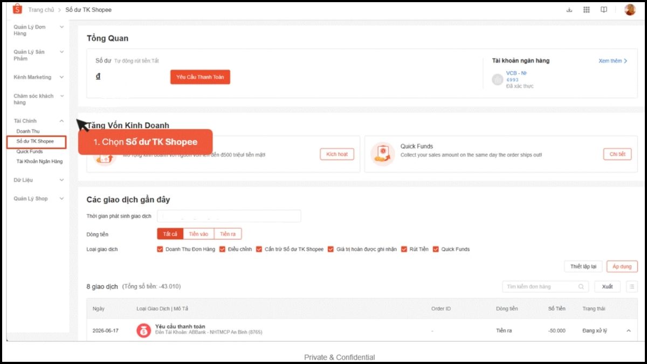Open the user avatar profile menu

click(630, 10)
